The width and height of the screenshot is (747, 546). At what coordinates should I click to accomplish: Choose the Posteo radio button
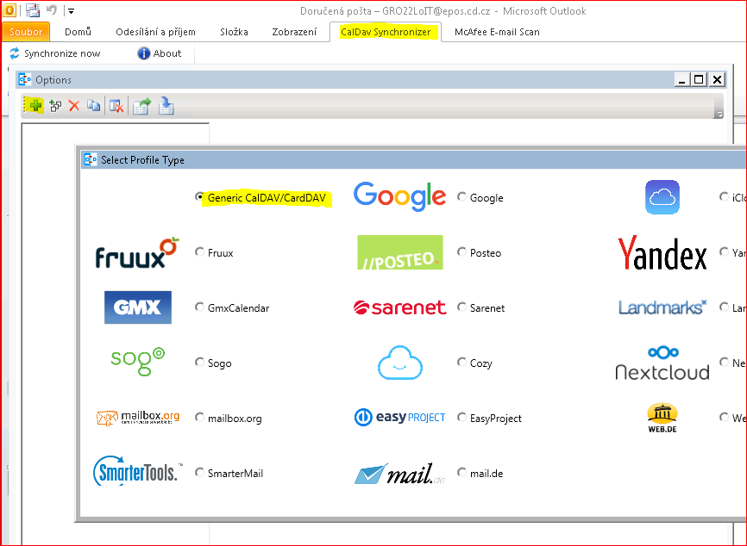(461, 252)
